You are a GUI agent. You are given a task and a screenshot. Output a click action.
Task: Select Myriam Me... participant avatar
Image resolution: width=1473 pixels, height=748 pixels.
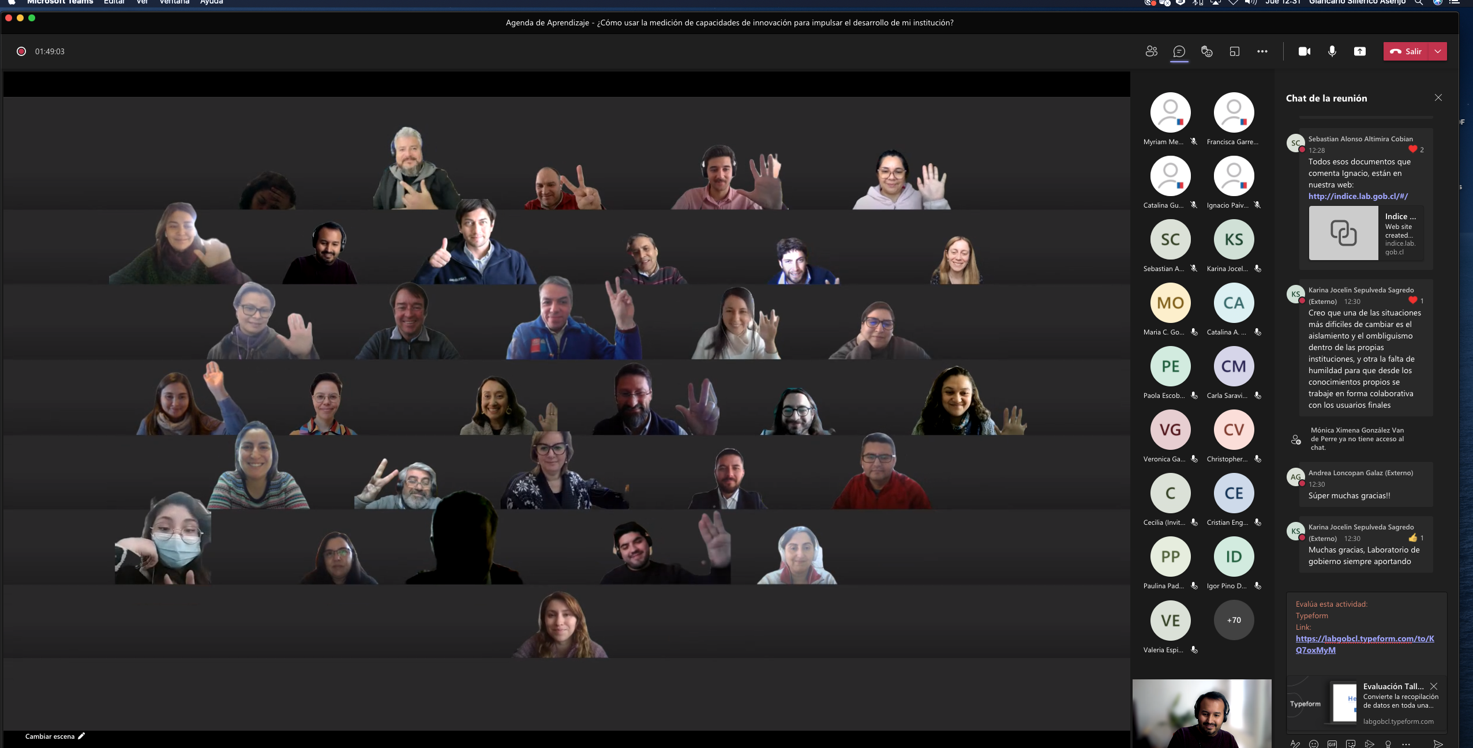tap(1170, 112)
